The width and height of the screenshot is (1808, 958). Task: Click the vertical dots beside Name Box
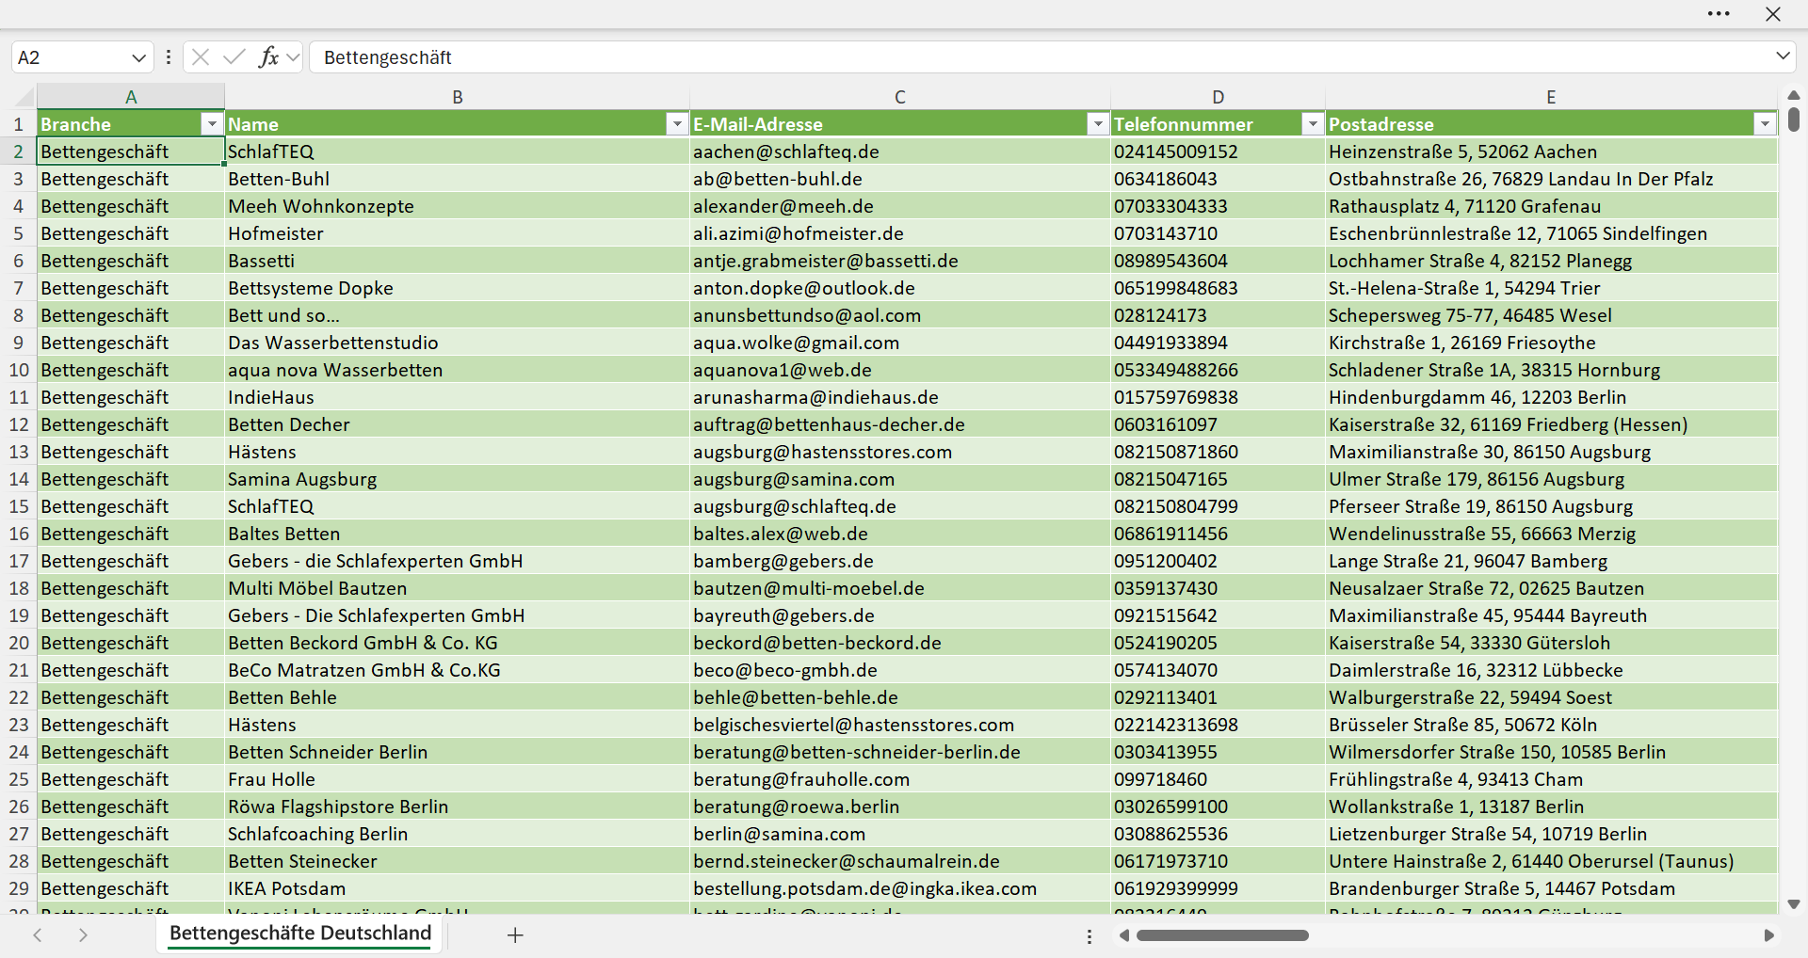169,57
